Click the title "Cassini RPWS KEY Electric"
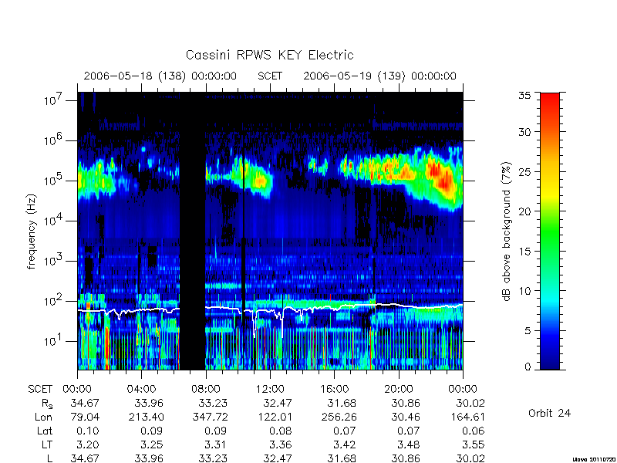This screenshot has width=617, height=463. click(269, 55)
